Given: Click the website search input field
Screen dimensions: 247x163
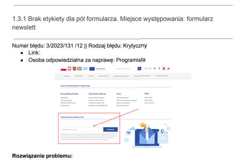Looking at the screenshot, I should (126, 68).
